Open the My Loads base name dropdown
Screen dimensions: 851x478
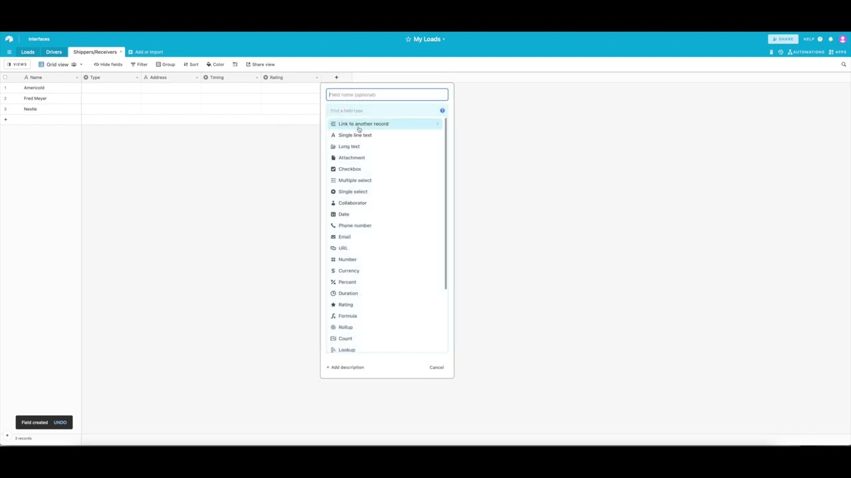(444, 39)
